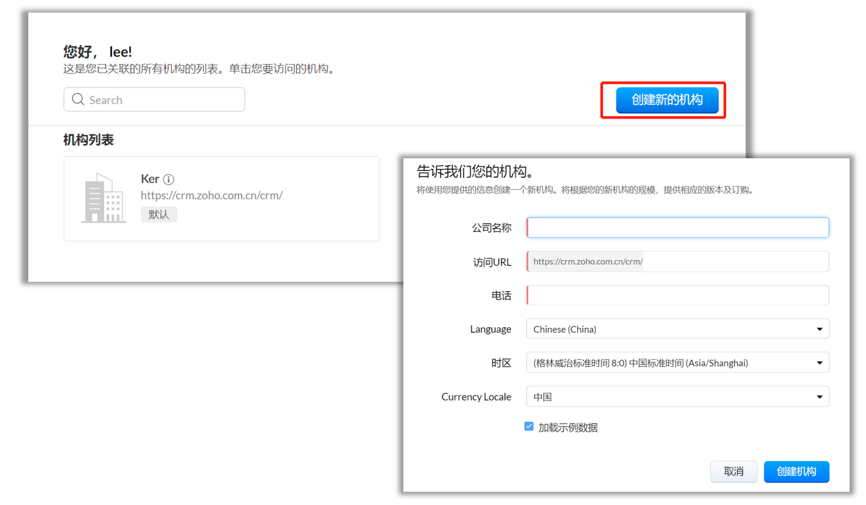Click the 取消 button

coord(734,472)
